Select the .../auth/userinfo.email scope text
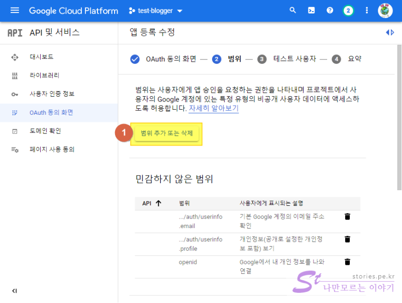The image size is (402, 303). coord(200,221)
